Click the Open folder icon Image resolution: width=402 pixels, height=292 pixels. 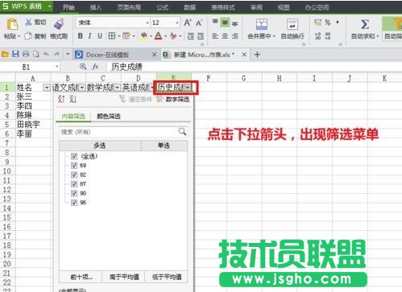5,55
